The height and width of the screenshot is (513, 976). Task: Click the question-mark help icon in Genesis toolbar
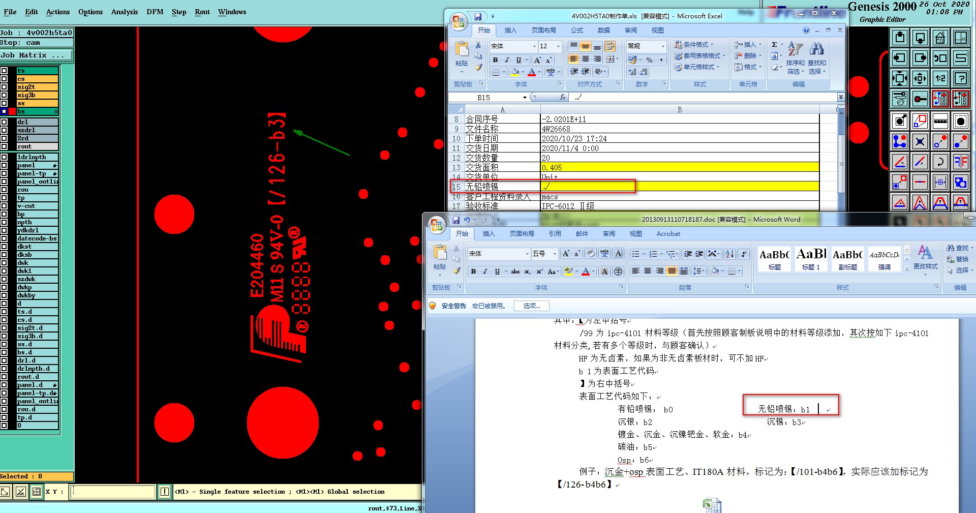pos(961,78)
